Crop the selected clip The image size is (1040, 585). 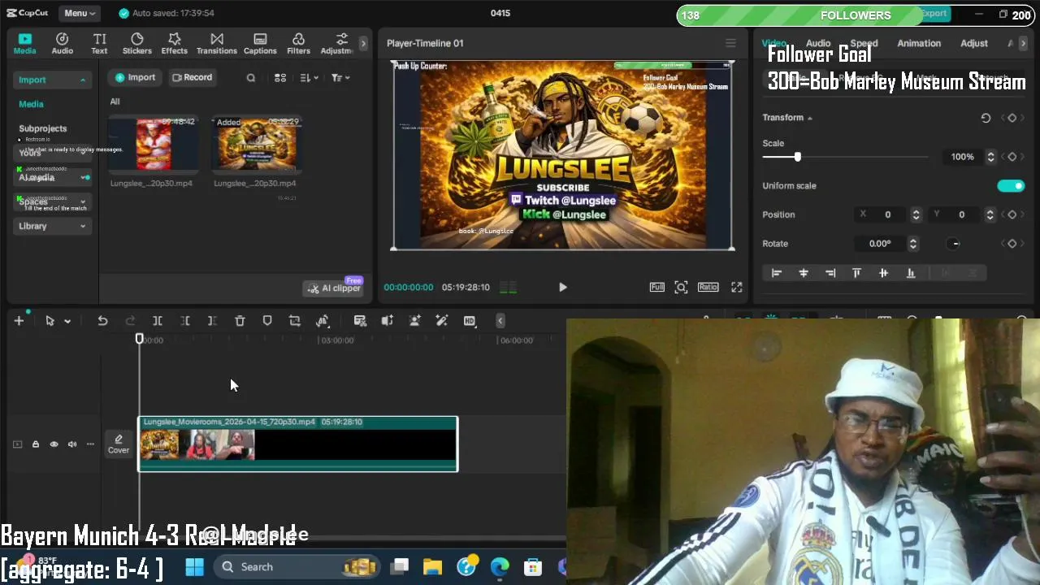click(295, 321)
